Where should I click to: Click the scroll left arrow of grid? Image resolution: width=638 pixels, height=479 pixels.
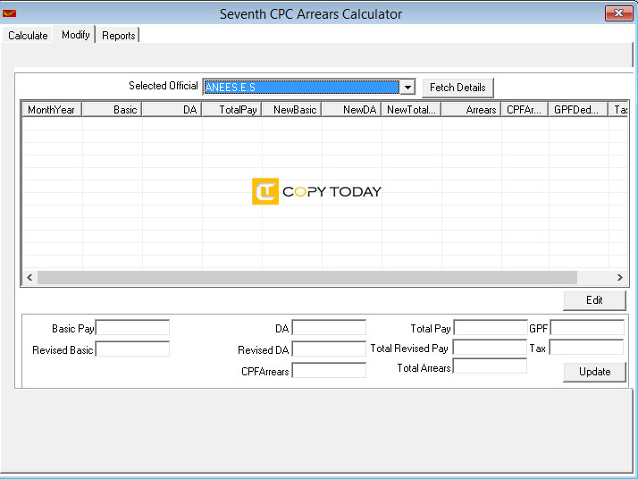29,278
